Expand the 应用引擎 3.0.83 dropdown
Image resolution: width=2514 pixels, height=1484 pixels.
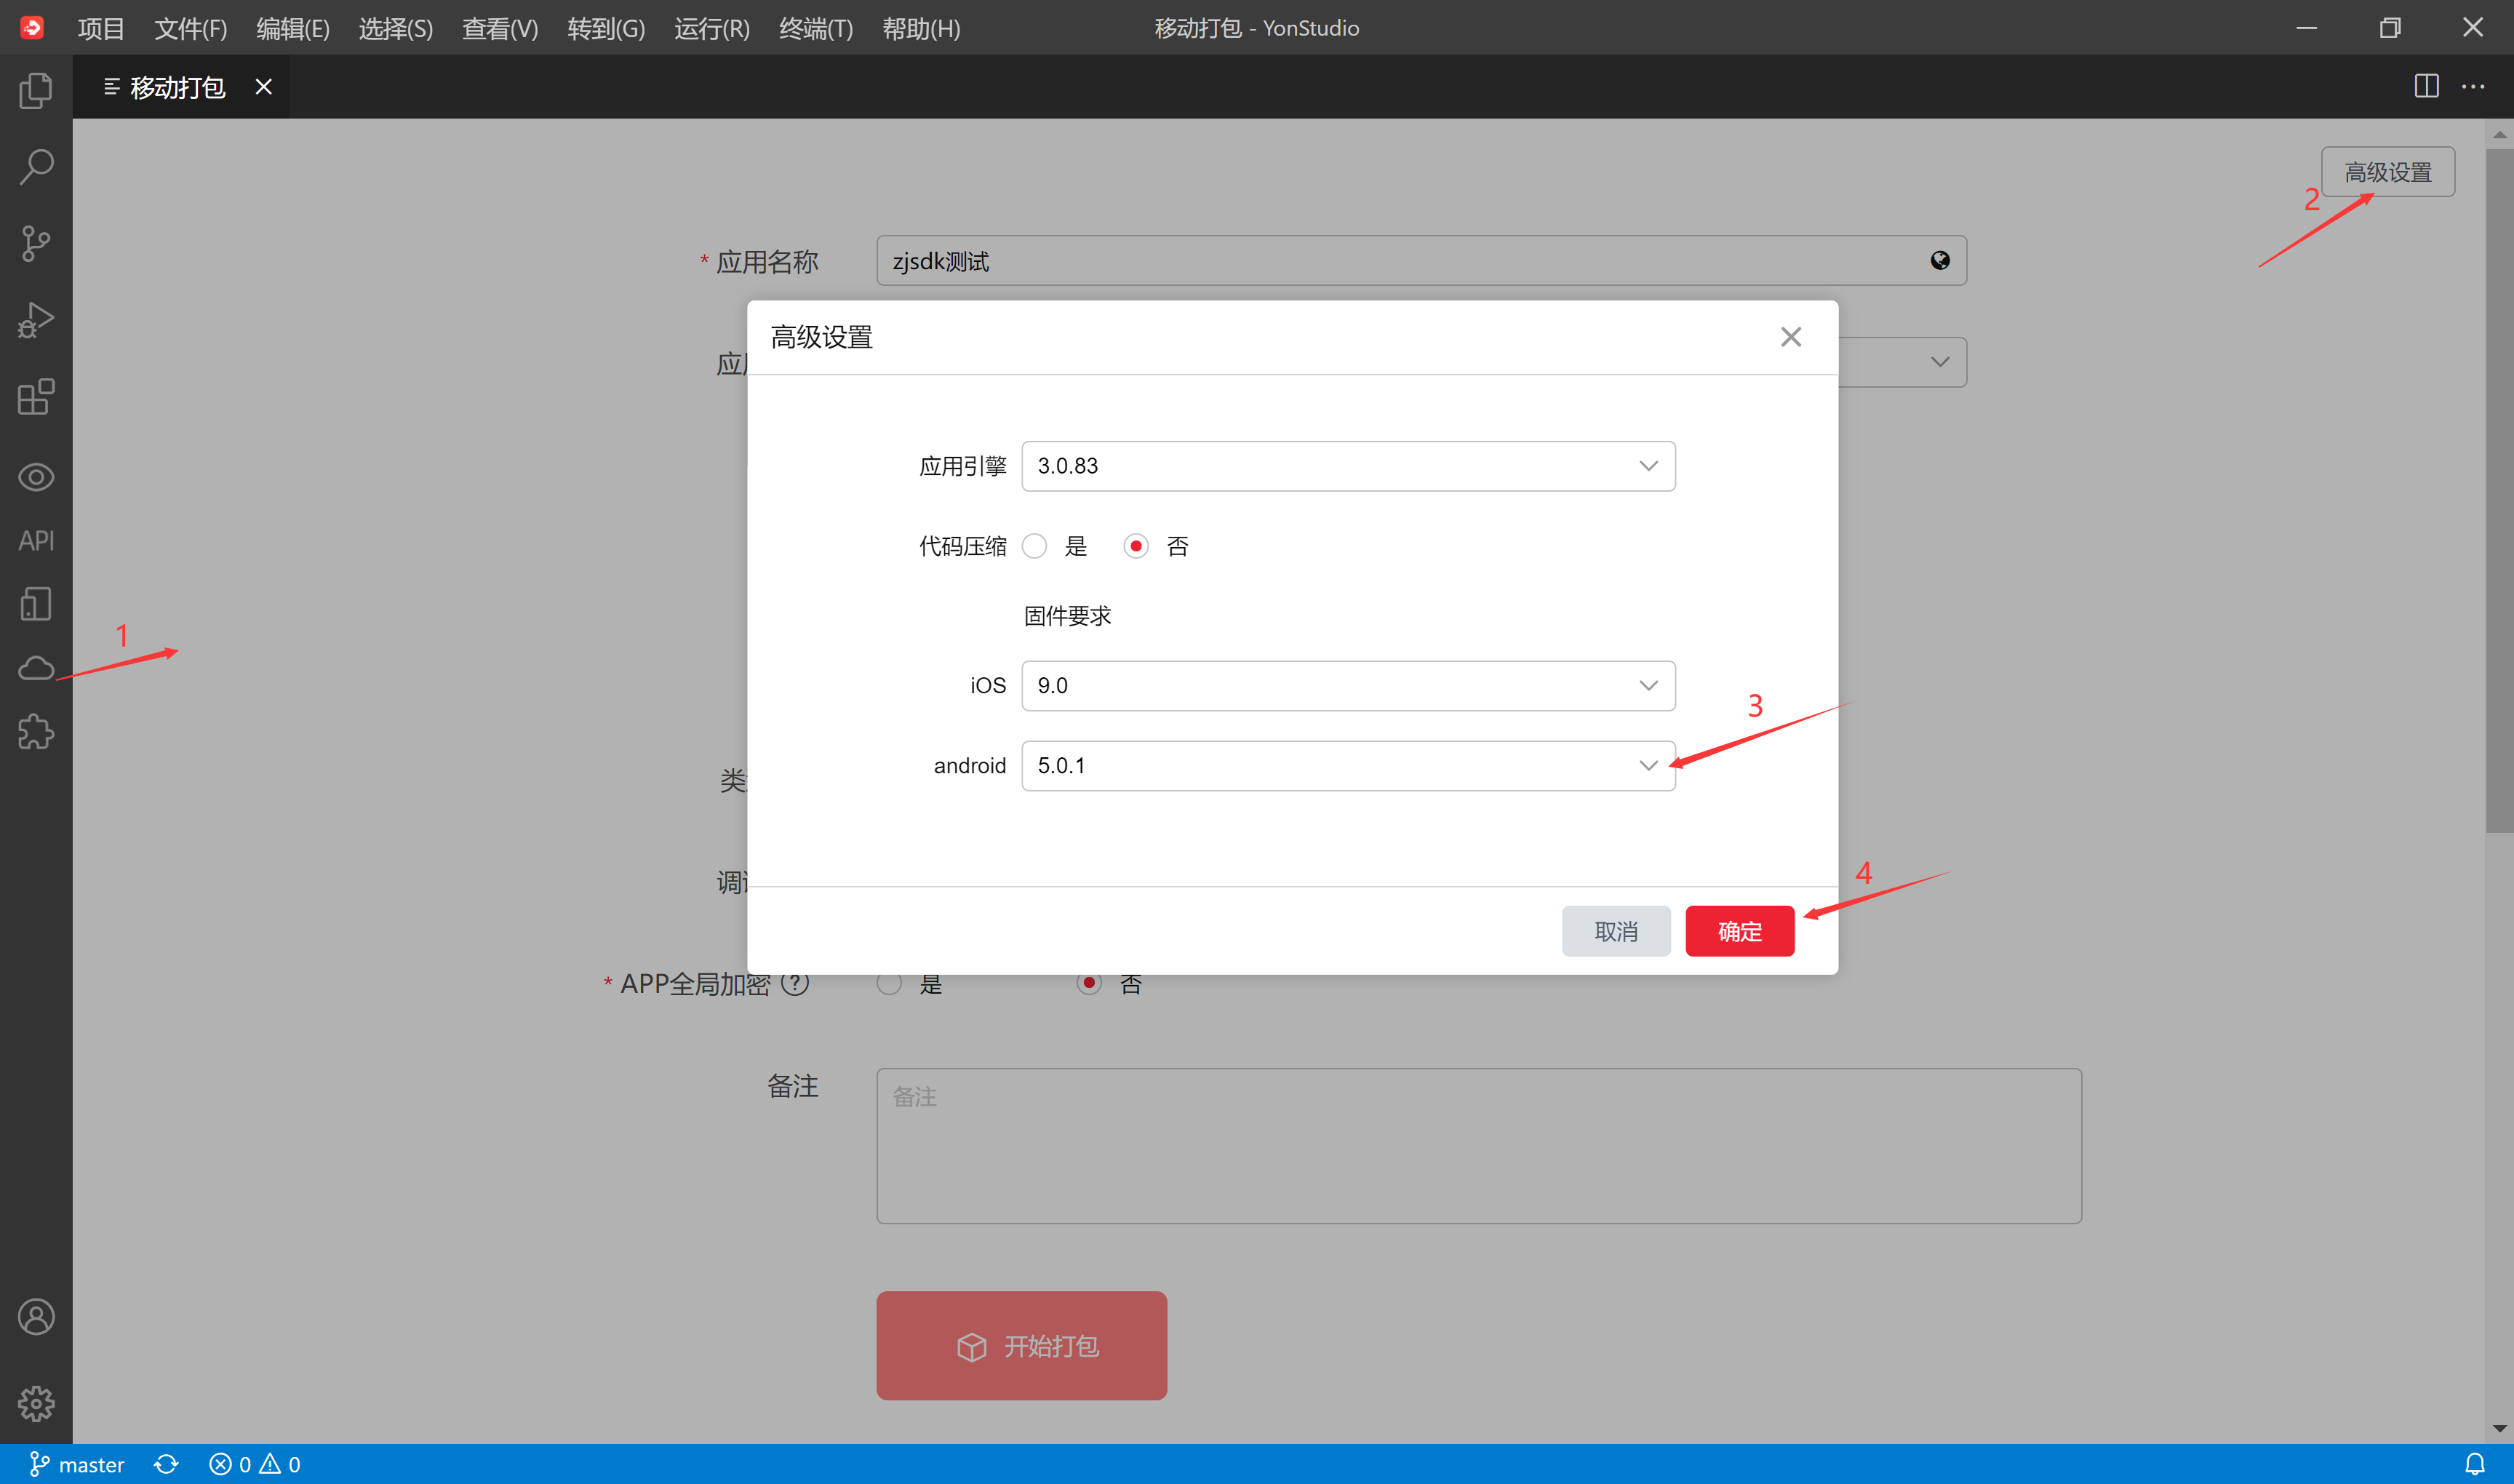pyautogui.click(x=1347, y=466)
